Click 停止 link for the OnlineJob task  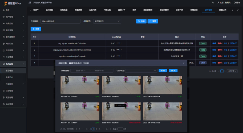click(225, 43)
